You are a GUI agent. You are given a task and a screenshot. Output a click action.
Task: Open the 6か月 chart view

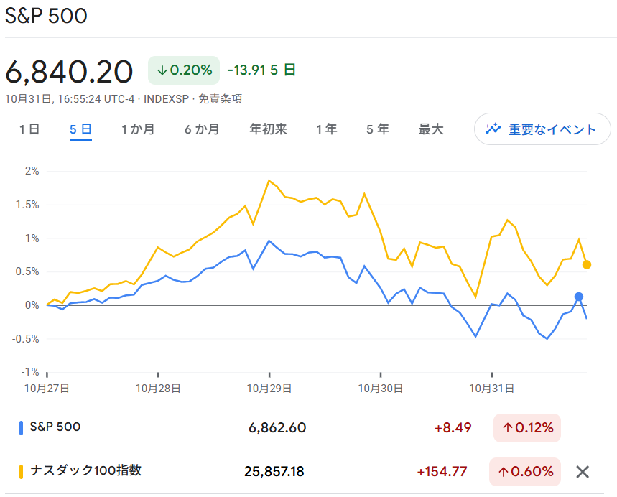coord(202,129)
